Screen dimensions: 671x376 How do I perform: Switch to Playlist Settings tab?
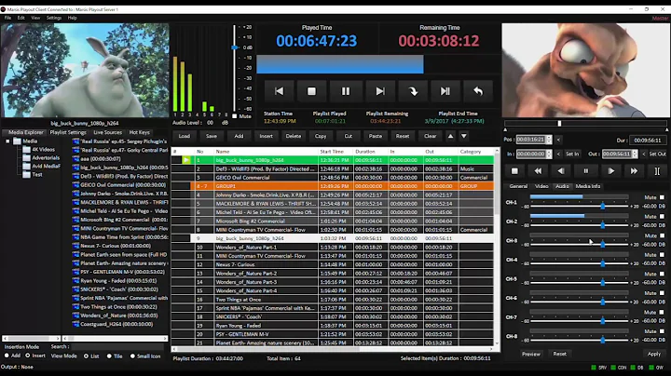click(x=68, y=132)
